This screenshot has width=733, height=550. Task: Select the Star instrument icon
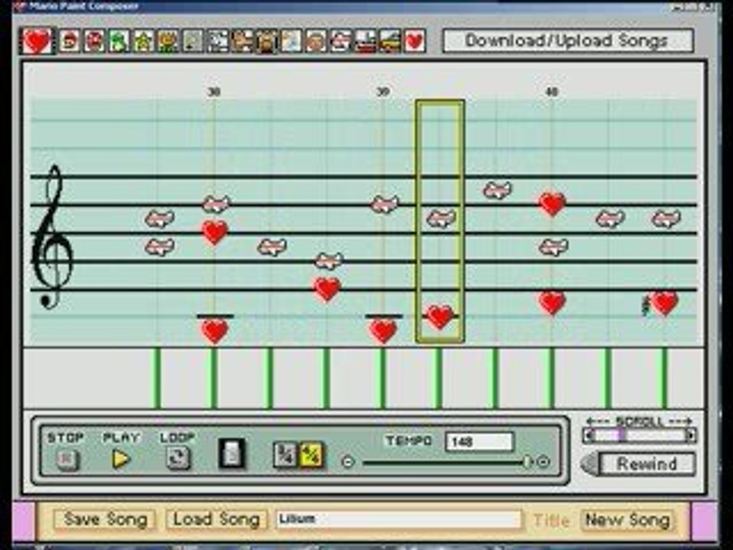(144, 41)
